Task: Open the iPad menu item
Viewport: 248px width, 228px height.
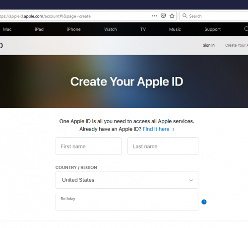Action: pyautogui.click(x=39, y=29)
